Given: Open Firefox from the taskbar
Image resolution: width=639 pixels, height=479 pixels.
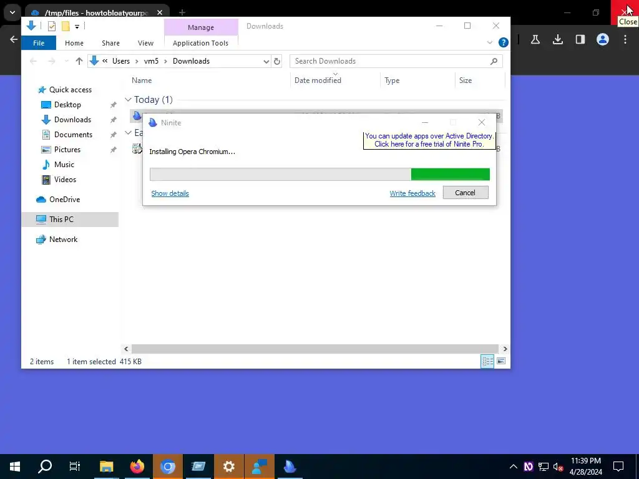Looking at the screenshot, I should tap(137, 467).
